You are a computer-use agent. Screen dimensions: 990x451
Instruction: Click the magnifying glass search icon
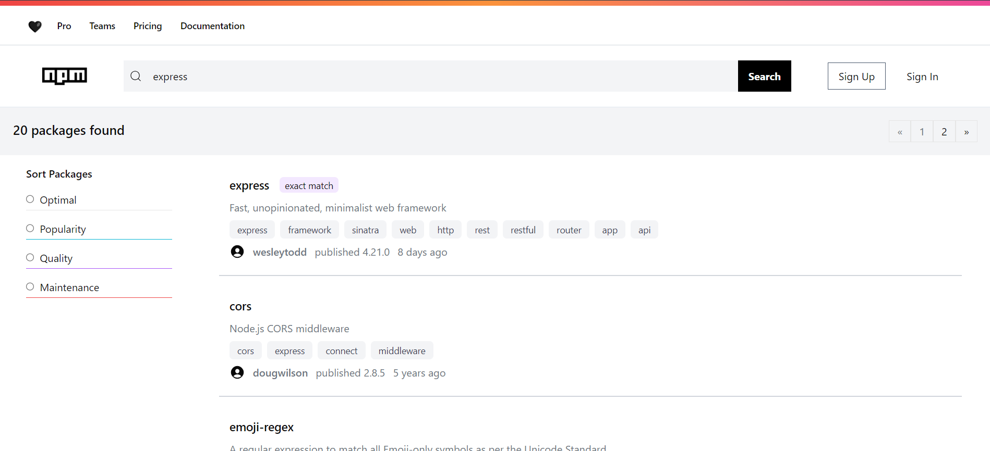136,76
